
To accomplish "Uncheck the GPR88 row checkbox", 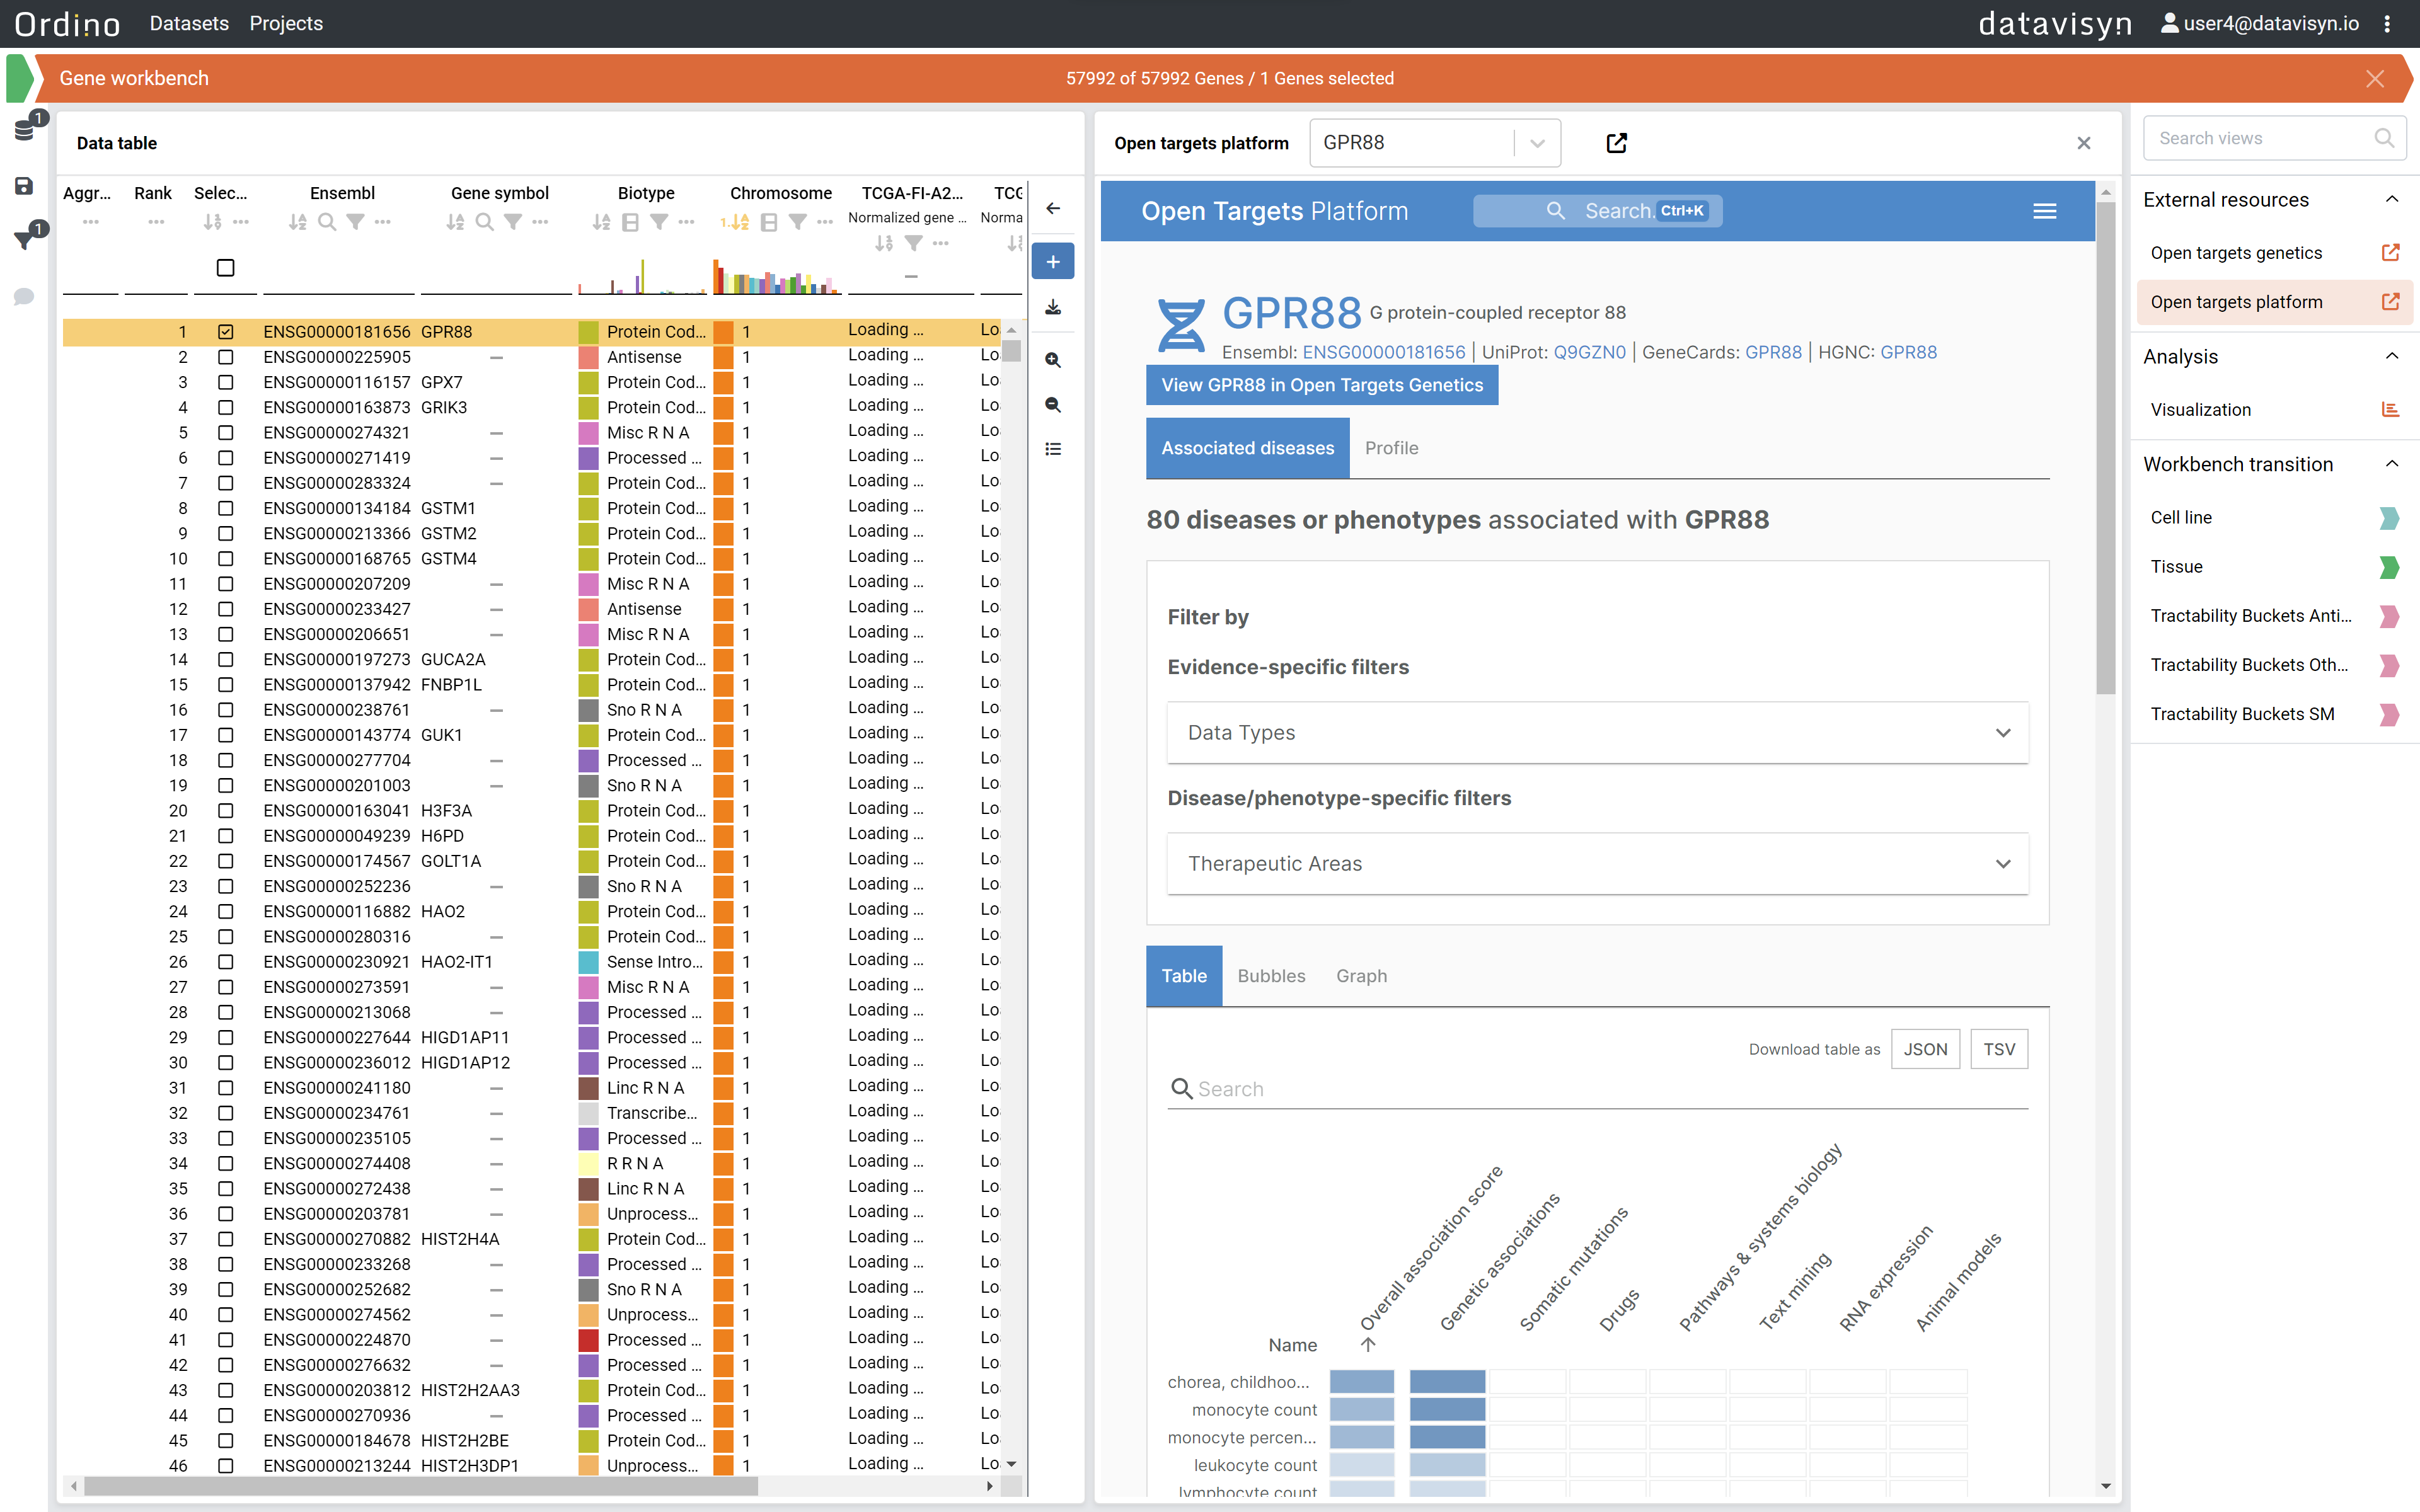I will pyautogui.click(x=226, y=331).
